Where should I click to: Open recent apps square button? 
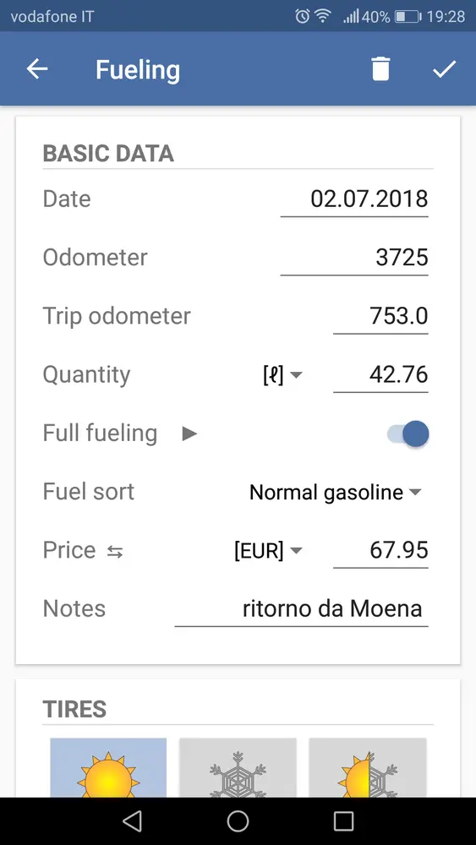(x=343, y=820)
